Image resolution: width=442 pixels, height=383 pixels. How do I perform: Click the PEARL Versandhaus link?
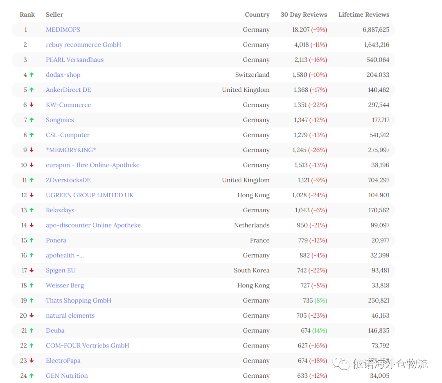click(75, 60)
